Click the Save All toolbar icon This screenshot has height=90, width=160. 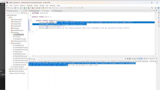(x=13, y=8)
